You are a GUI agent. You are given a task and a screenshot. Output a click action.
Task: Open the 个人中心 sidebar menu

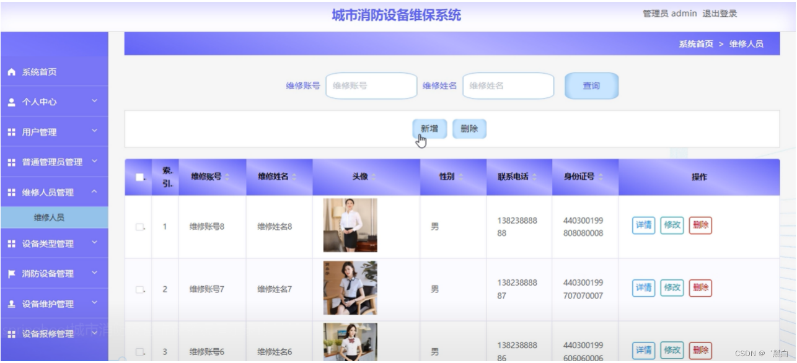(54, 102)
